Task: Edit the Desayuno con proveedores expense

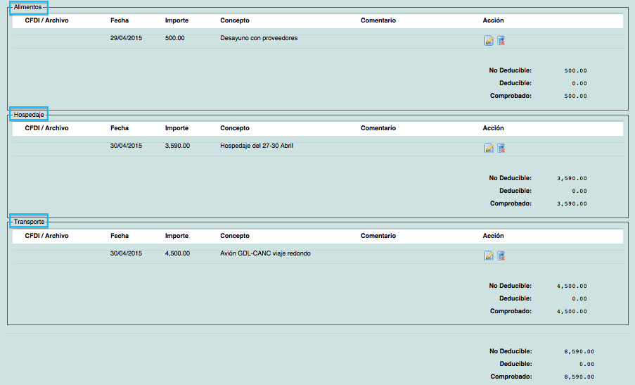Action: pyautogui.click(x=489, y=41)
